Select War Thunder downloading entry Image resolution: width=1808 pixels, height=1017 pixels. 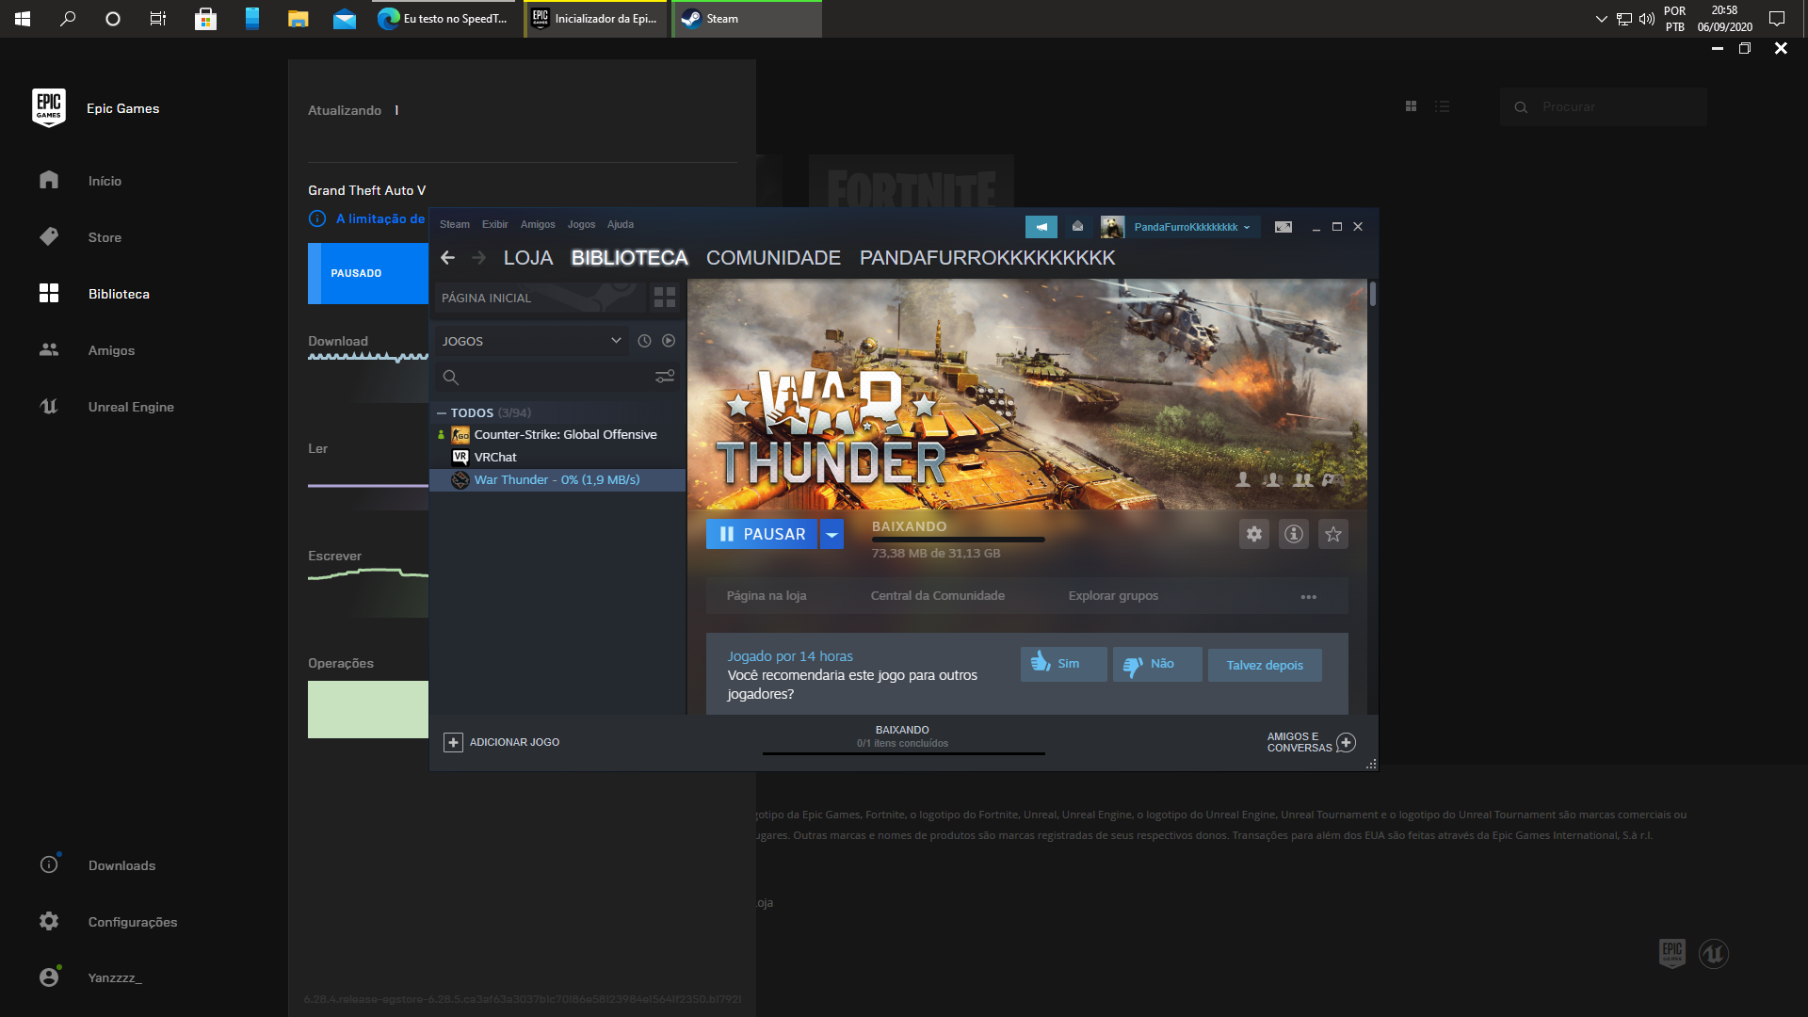[x=557, y=479]
